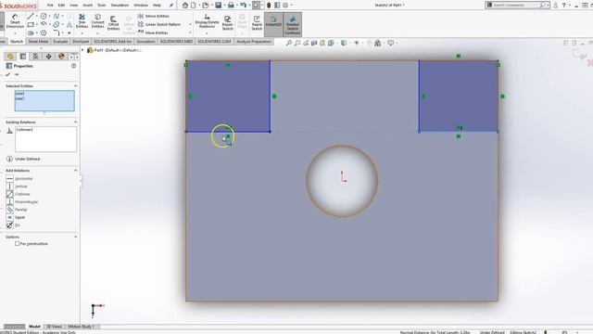The image size is (593, 334).
Task: Click the Trim Entities tool
Action: click(82, 20)
